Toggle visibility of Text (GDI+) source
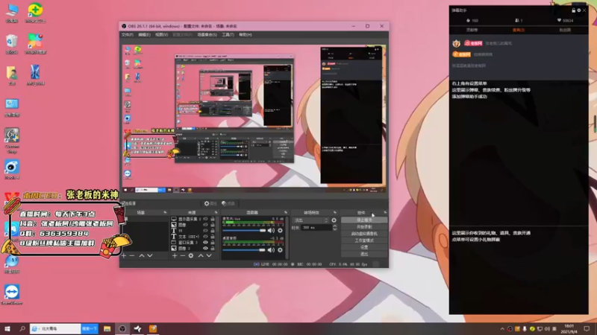 [x=205, y=236]
